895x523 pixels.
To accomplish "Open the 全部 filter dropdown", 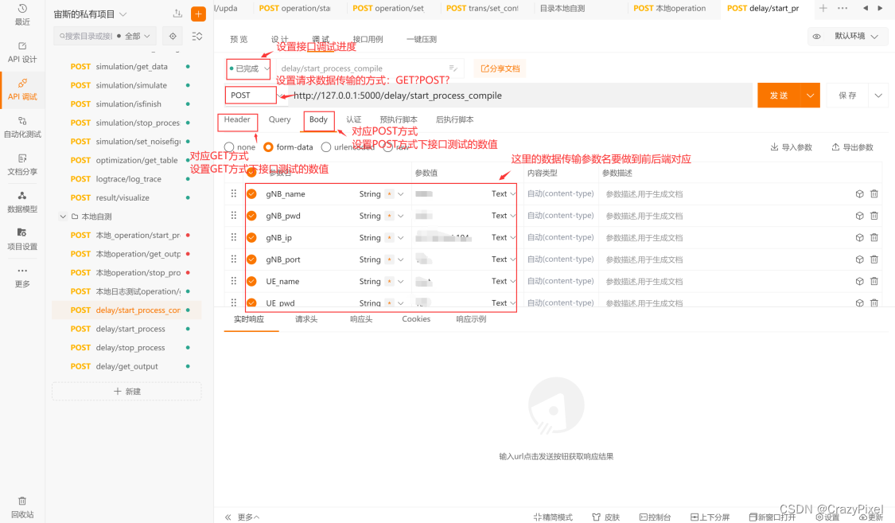I will point(137,36).
